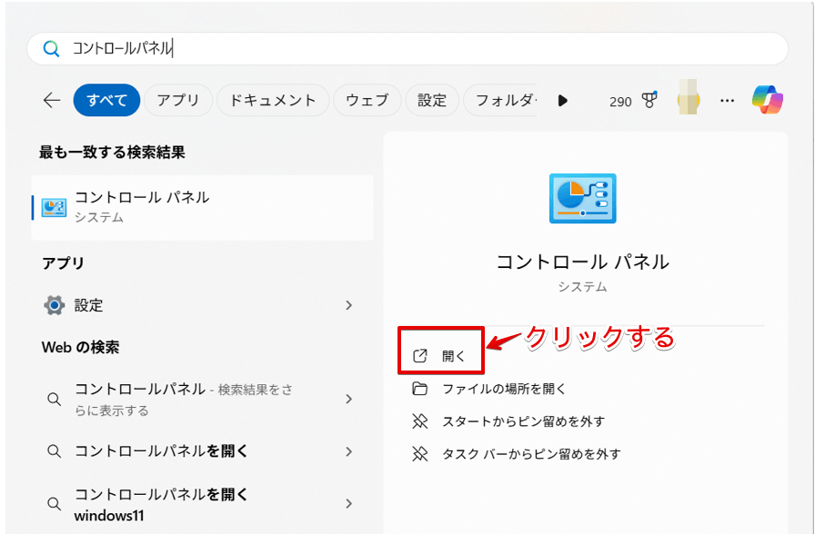
Task: Open the more options (...) menu
Action: 727,101
